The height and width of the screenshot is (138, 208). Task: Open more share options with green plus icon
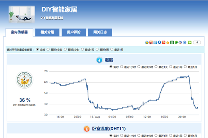(x=190, y=42)
